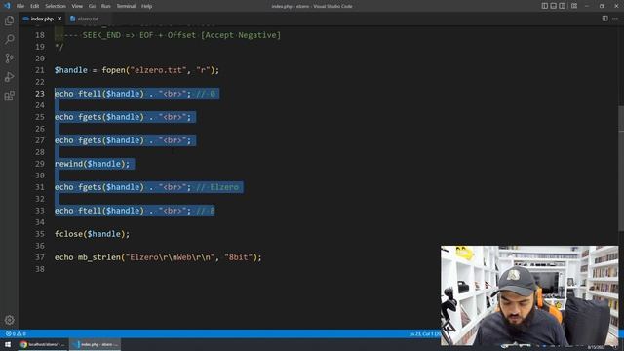The height and width of the screenshot is (351, 624).
Task: Open the Go menu
Action: click(92, 6)
